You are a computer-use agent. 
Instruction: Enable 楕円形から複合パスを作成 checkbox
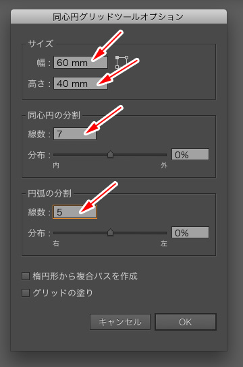(x=26, y=276)
